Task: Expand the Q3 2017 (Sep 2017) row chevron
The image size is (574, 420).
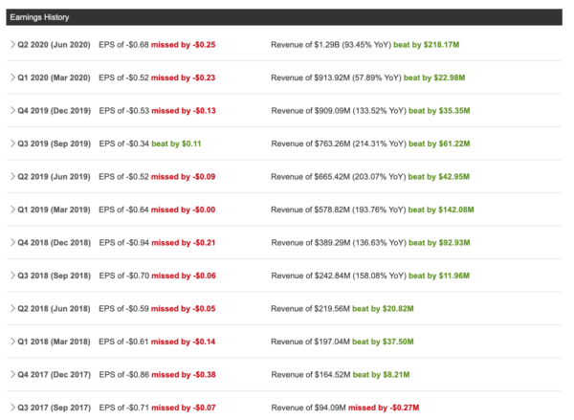Action: pyautogui.click(x=12, y=408)
